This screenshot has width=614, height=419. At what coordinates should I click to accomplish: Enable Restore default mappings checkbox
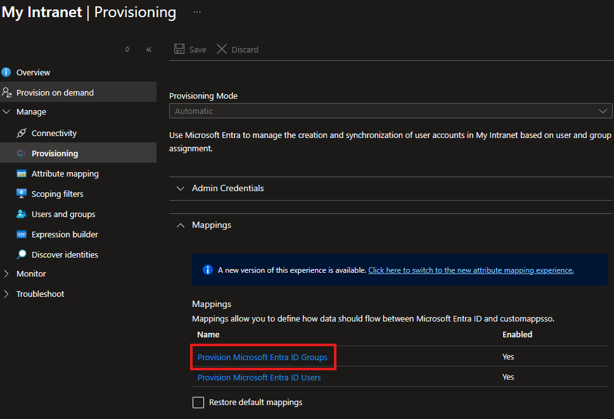point(198,402)
